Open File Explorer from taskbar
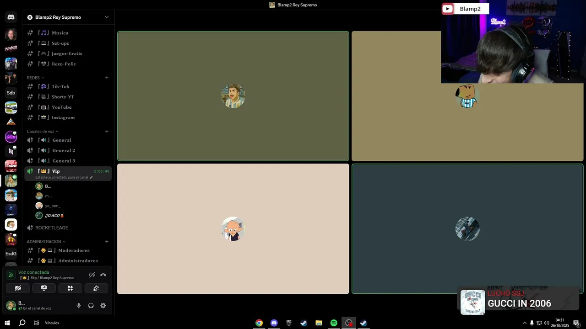The width and height of the screenshot is (586, 329). pos(319,323)
